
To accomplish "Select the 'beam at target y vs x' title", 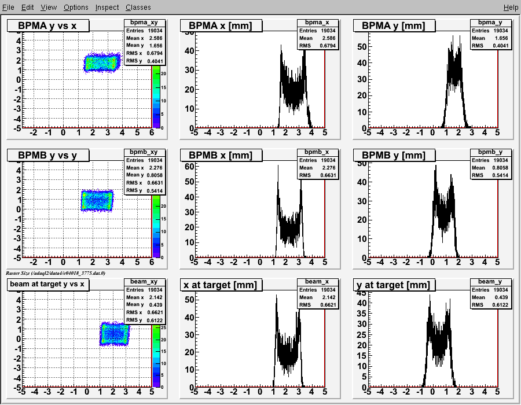I will tap(48, 284).
